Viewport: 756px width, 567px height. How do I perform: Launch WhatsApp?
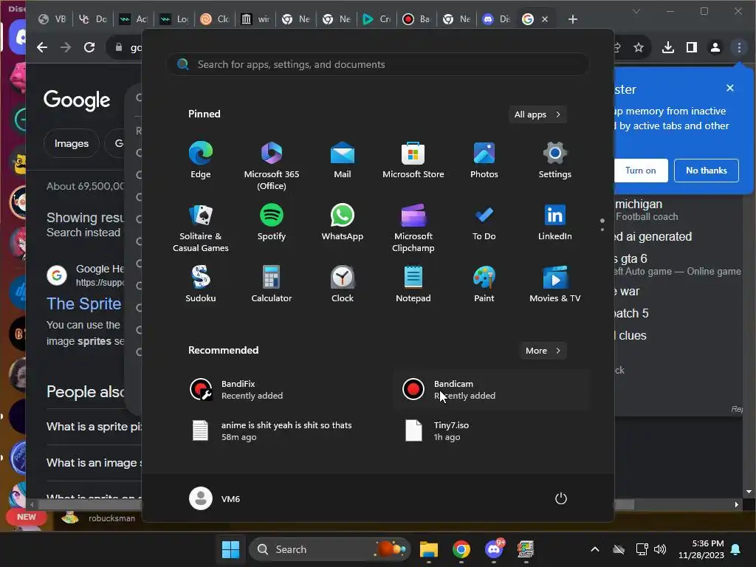pos(343,223)
